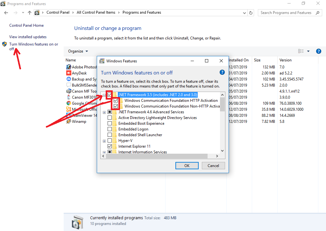
Task: Click the features list scroll down arrow
Action: coord(222,151)
